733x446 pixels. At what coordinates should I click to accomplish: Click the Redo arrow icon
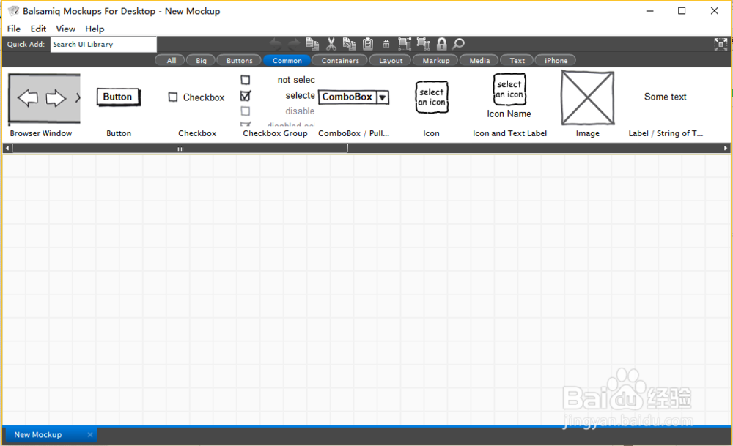pyautogui.click(x=294, y=45)
